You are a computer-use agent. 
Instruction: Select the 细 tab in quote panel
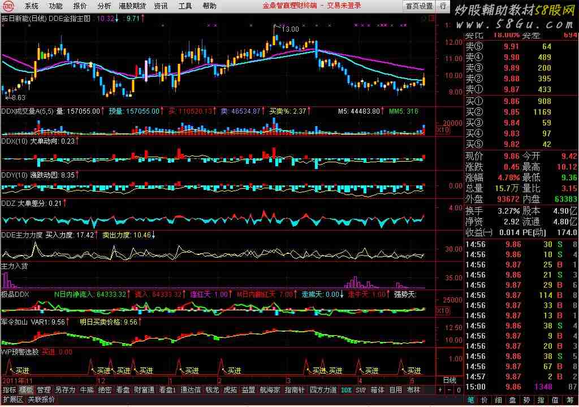pos(499,400)
